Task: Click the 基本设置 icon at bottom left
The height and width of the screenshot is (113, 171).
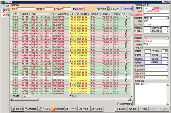Action: coord(13,109)
